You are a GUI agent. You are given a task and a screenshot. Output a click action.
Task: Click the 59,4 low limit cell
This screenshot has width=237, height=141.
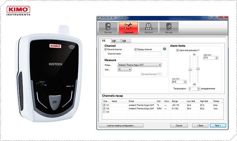[189, 109]
